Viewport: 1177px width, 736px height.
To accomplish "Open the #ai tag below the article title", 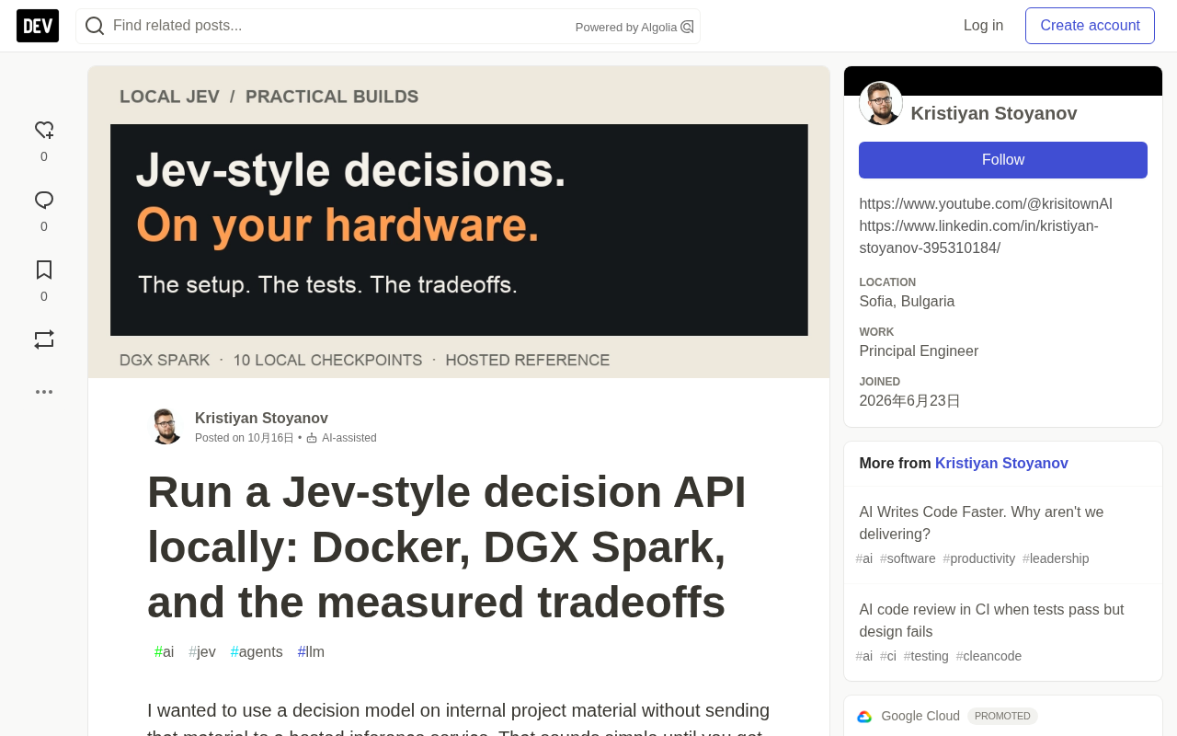I will pos(164,651).
